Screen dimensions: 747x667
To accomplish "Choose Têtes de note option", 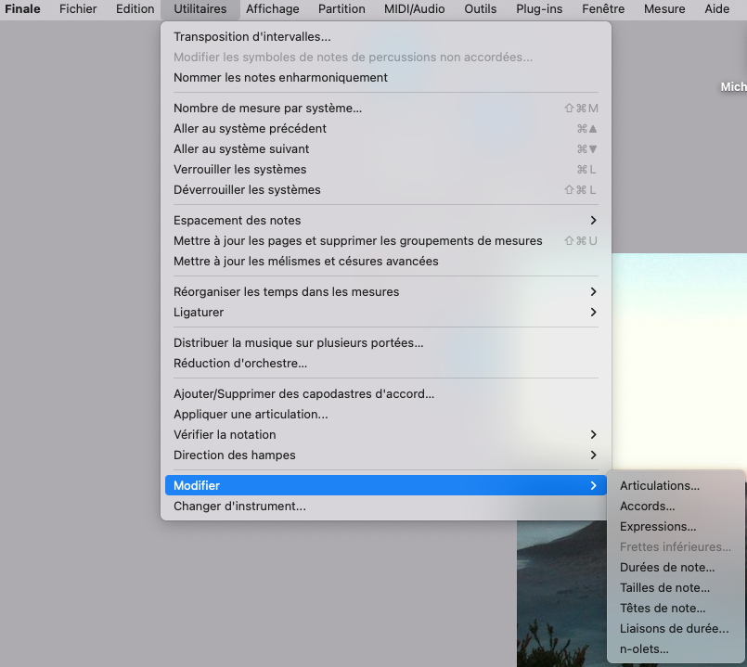I will pyautogui.click(x=663, y=609).
